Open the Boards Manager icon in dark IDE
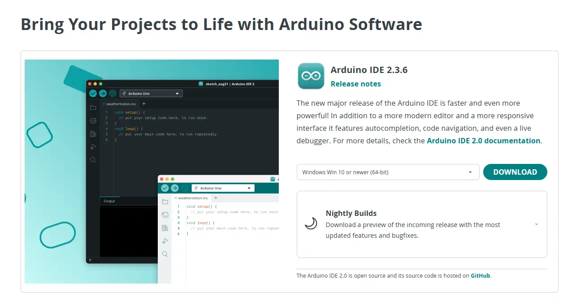 point(93,120)
